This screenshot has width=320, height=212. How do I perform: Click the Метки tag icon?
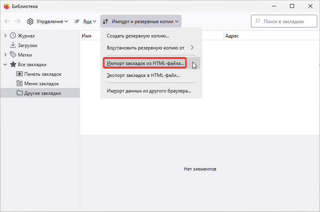(x=13, y=55)
